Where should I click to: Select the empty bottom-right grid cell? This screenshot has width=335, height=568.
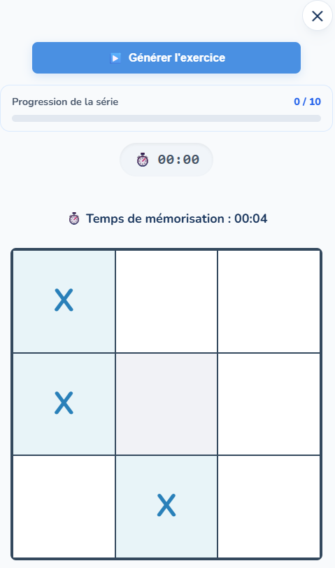(x=269, y=506)
